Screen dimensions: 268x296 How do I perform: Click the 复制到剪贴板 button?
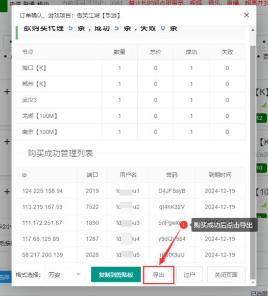click(x=116, y=274)
